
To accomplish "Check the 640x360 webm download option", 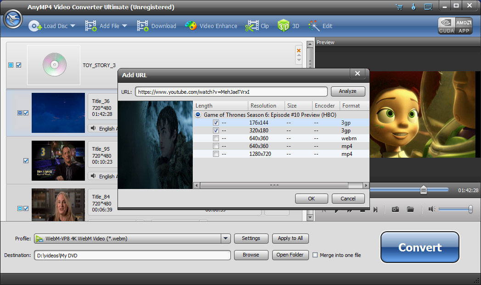I will tap(216, 138).
